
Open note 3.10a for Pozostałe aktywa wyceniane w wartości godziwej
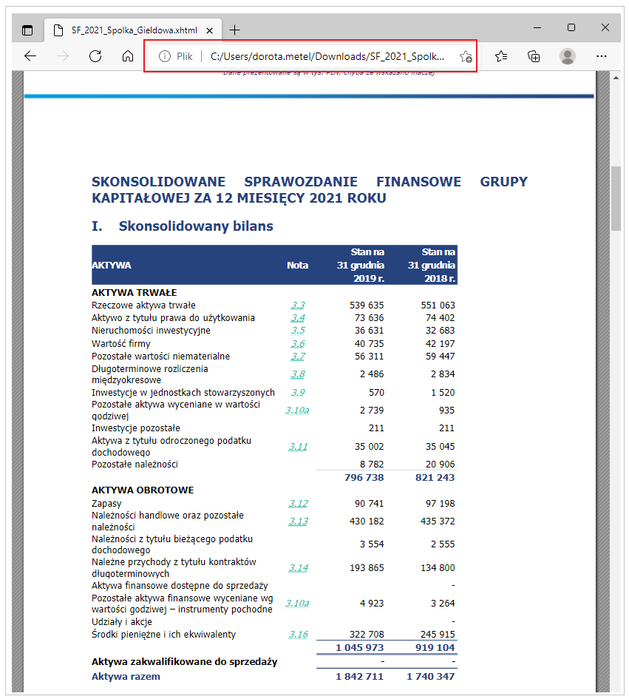[x=297, y=410]
